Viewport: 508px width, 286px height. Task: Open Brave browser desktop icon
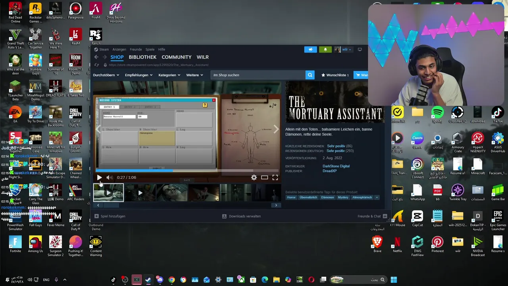pyautogui.click(x=377, y=244)
